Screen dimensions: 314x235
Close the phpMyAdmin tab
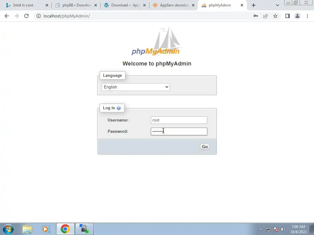tap(242, 6)
